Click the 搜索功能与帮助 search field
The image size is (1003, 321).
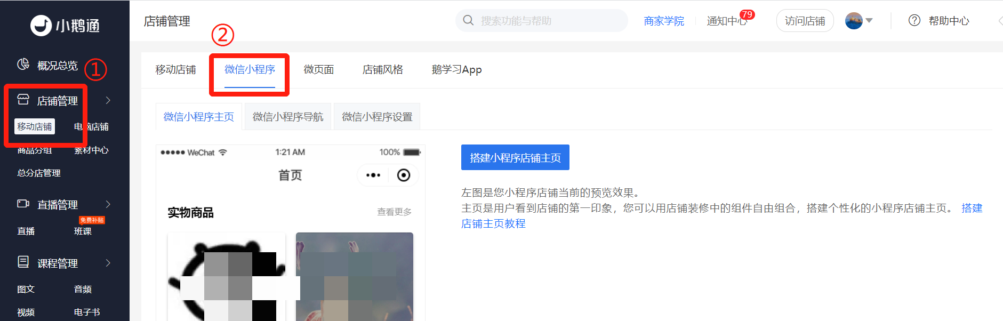(542, 21)
